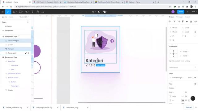This screenshot has height=111, width=198.
Task: Click the blue Share button
Action: [181, 12]
